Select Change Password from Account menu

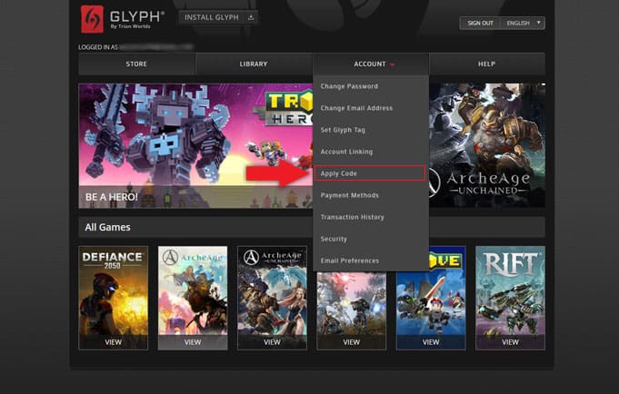point(349,86)
